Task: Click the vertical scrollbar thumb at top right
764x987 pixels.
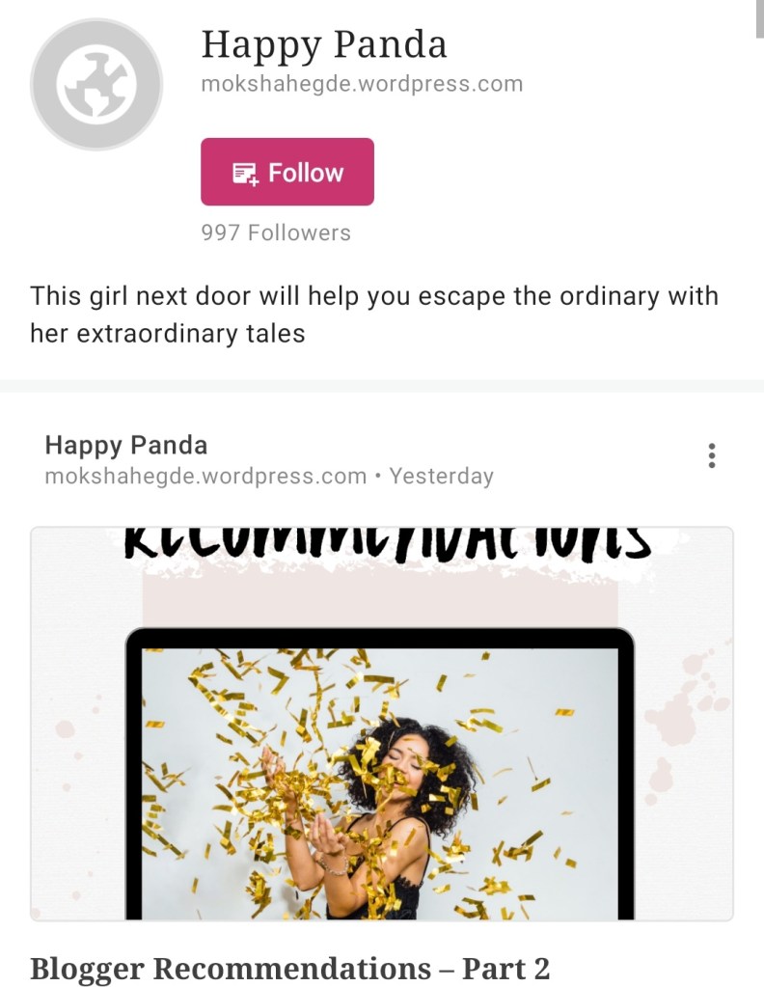Action: pos(759,19)
